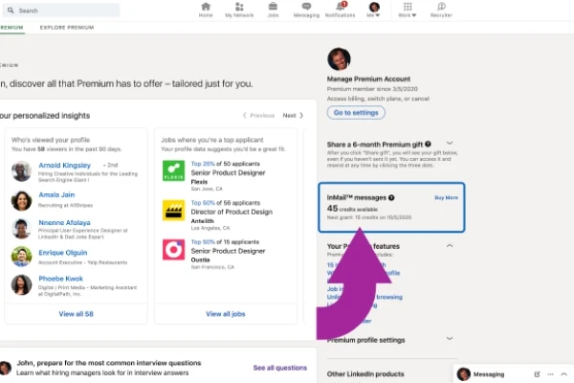Open Enrique Olguin's profile link
The width and height of the screenshot is (574, 383).
tap(62, 253)
